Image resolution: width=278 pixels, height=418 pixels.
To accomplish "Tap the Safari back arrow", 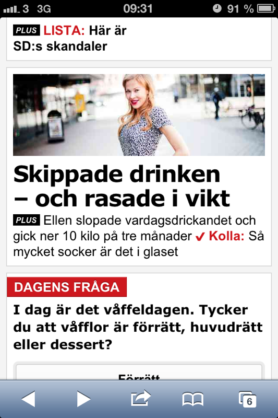I will [x=28, y=399].
